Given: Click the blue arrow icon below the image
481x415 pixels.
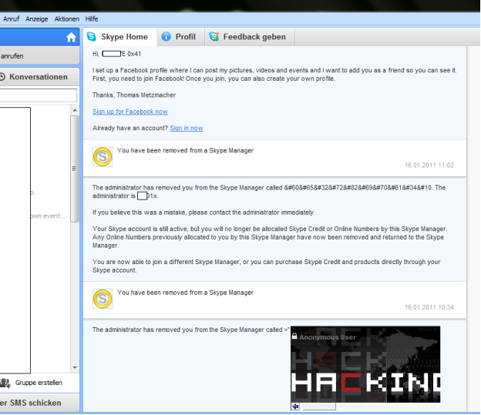Looking at the screenshot, I should pyautogui.click(x=295, y=407).
